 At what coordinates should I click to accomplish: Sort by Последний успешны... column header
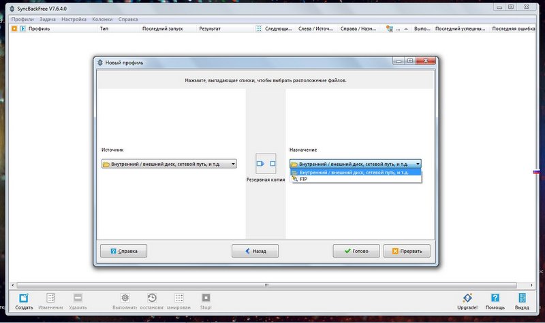461,29
